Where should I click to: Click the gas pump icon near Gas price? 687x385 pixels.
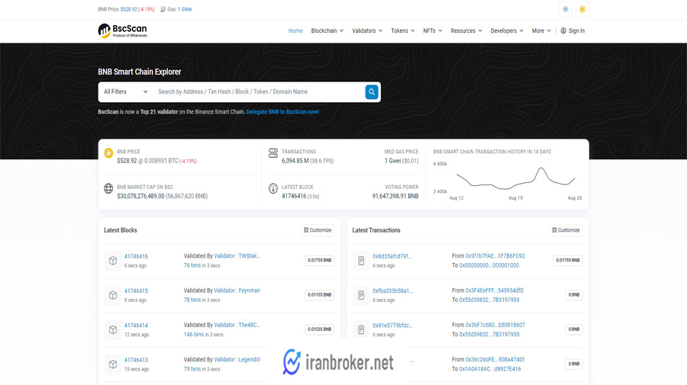[x=163, y=9]
